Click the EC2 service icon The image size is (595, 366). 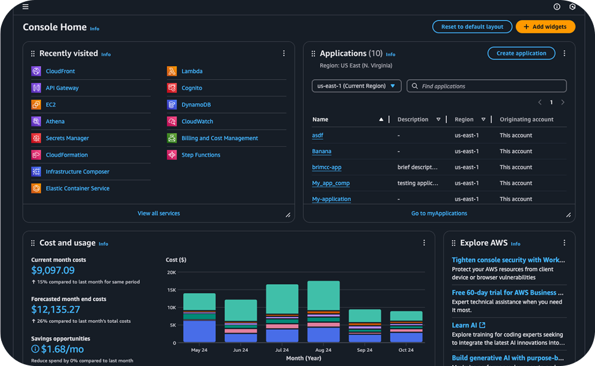click(x=36, y=105)
